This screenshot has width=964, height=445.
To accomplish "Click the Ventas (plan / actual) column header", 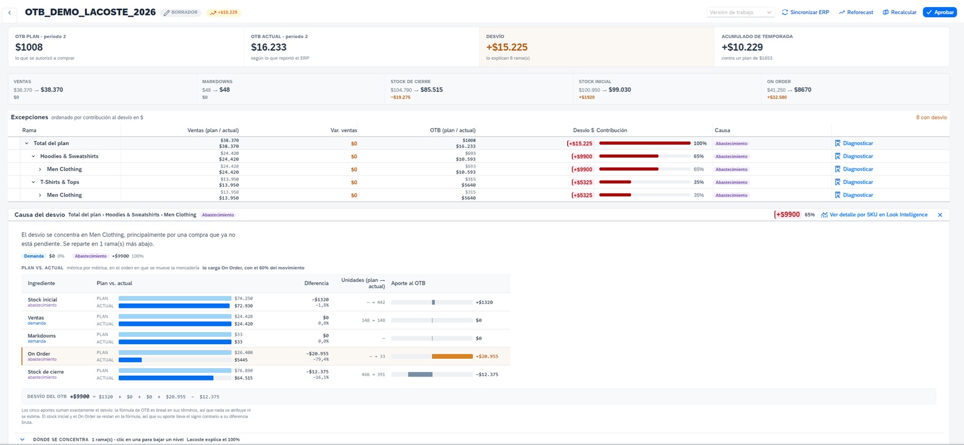I will [x=213, y=130].
